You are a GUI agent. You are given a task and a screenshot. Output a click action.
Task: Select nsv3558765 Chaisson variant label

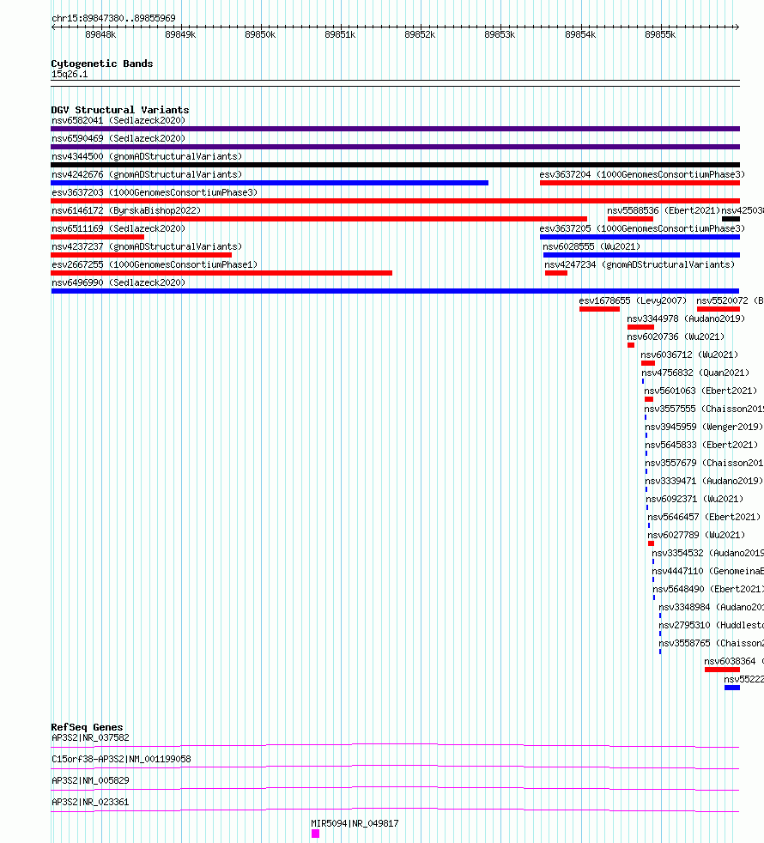[712, 643]
